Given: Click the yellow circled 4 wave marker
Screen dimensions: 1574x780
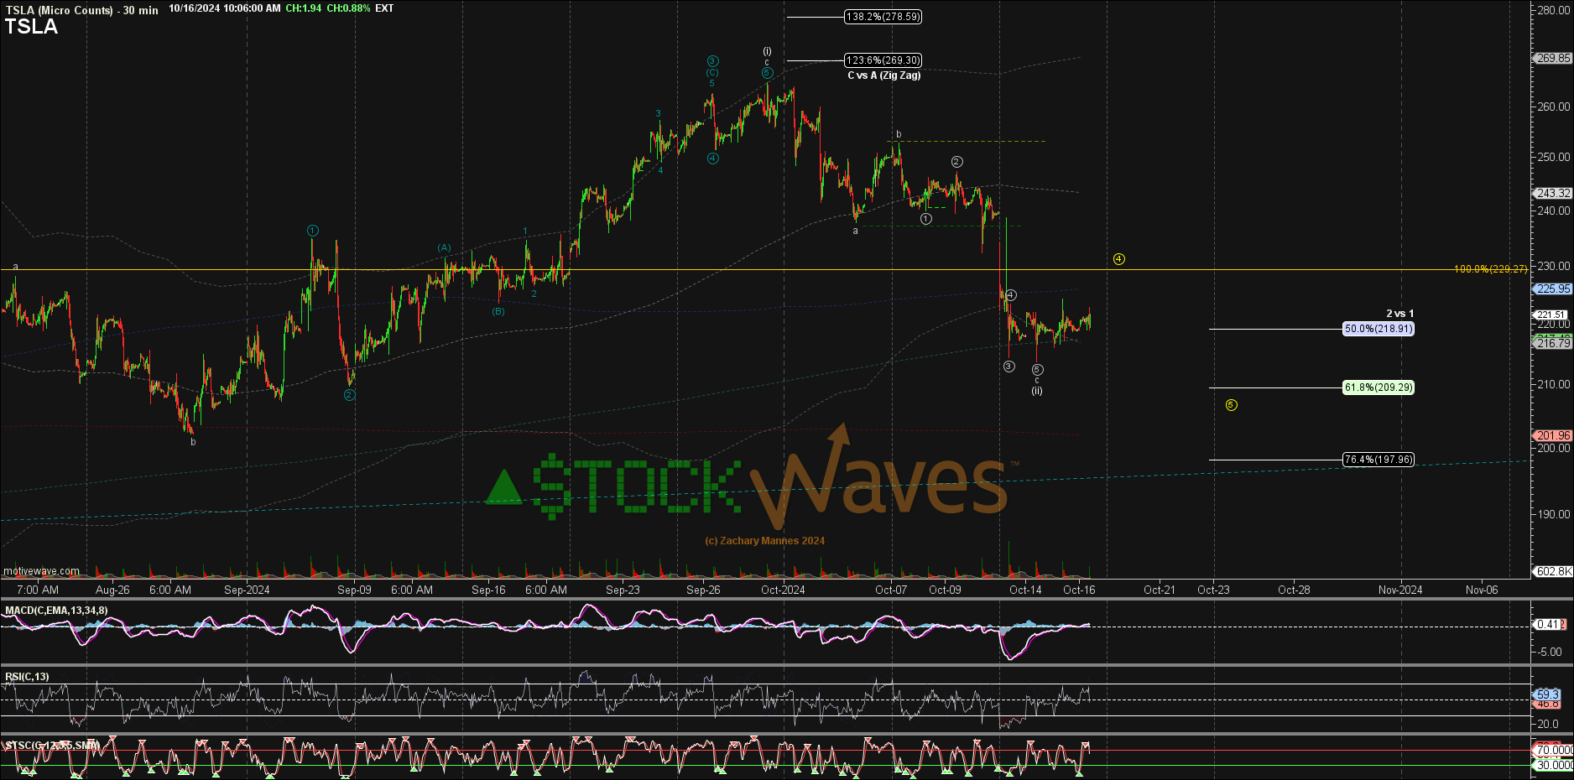Looking at the screenshot, I should click(x=1119, y=259).
